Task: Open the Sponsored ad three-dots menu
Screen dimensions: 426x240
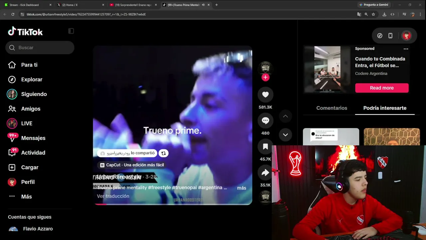Action: pyautogui.click(x=406, y=49)
